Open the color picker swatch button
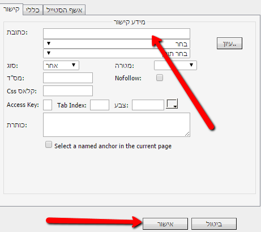This screenshot has height=232, width=261. 172,104
